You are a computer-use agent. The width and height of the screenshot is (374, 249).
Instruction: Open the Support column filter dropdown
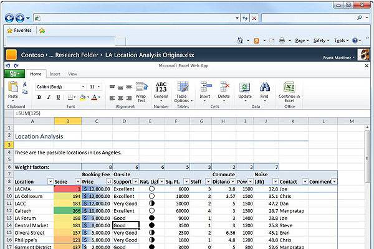click(x=135, y=182)
